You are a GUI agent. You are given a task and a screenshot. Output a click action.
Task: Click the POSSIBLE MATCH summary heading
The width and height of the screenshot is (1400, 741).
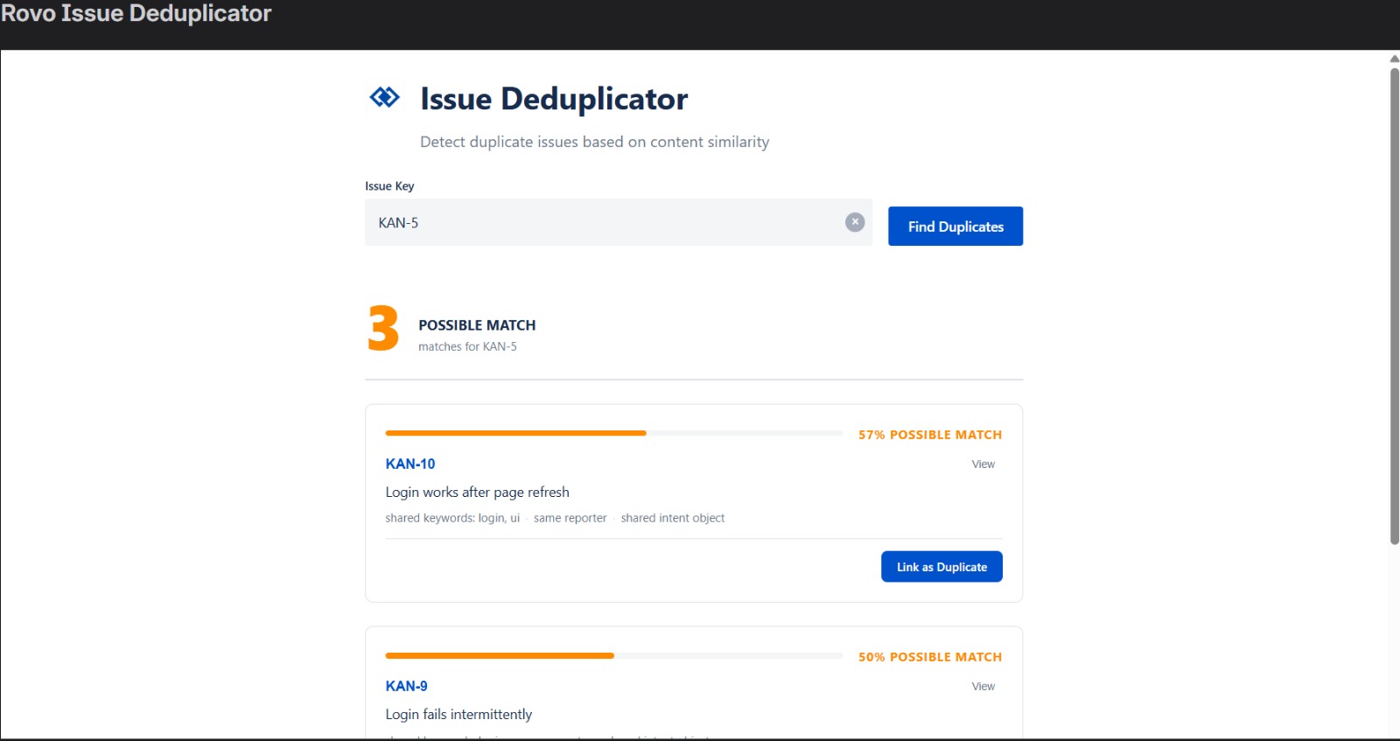pyautogui.click(x=477, y=325)
